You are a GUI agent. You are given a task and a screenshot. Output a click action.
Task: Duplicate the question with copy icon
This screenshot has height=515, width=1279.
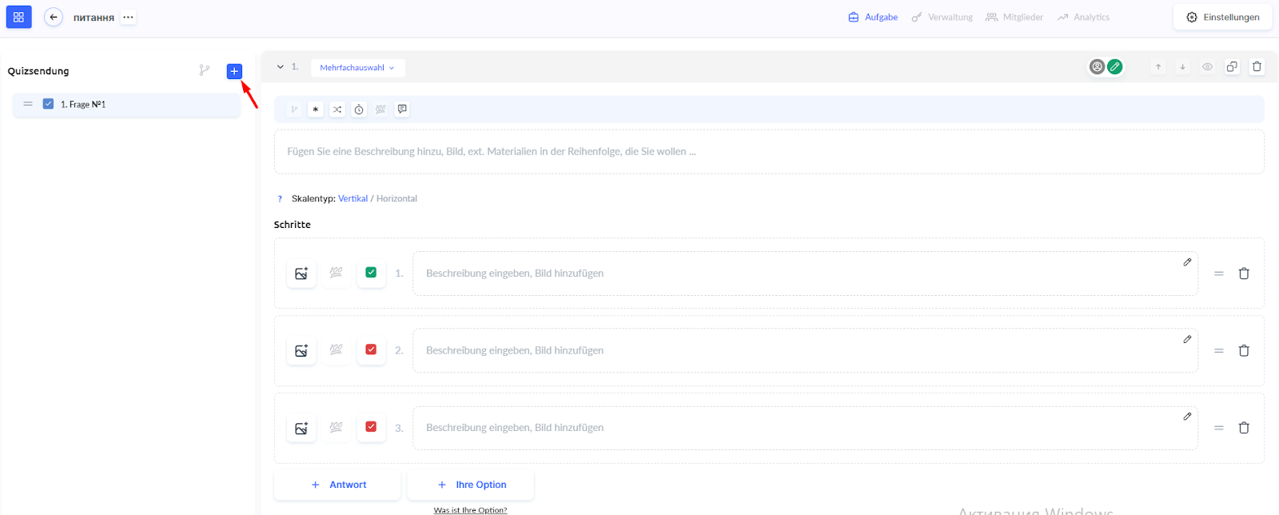point(1232,67)
